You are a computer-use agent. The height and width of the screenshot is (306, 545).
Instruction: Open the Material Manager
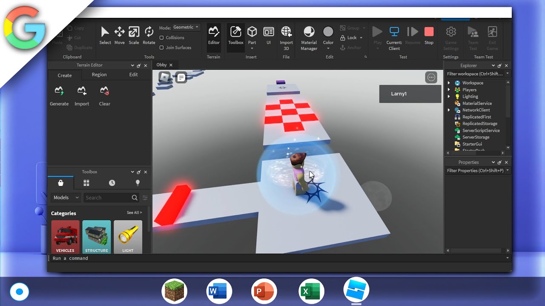(309, 37)
